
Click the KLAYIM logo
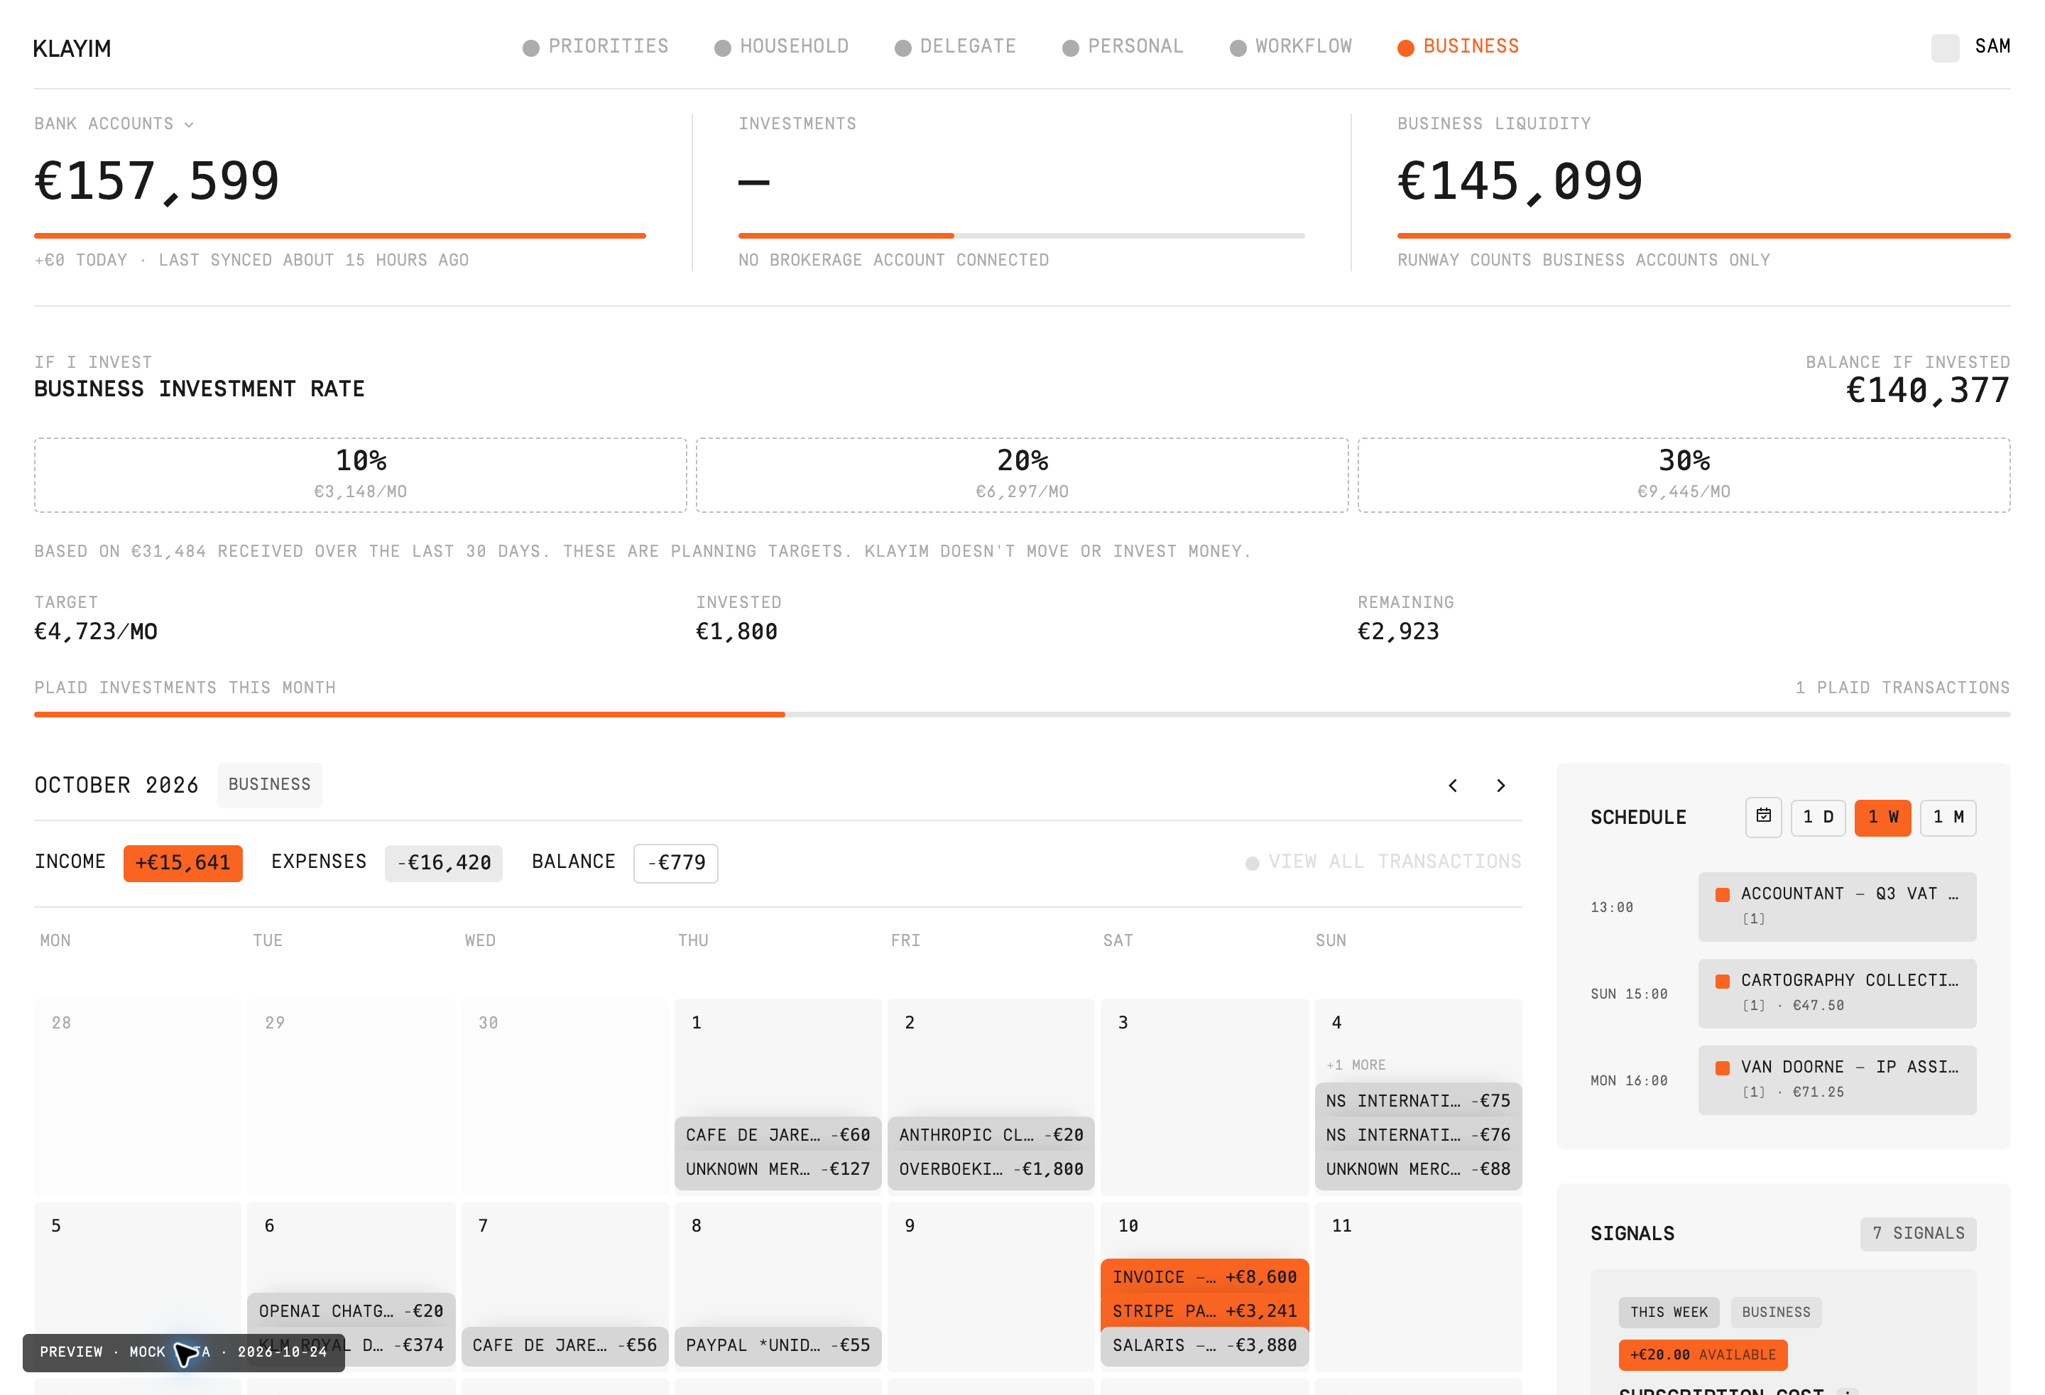72,48
